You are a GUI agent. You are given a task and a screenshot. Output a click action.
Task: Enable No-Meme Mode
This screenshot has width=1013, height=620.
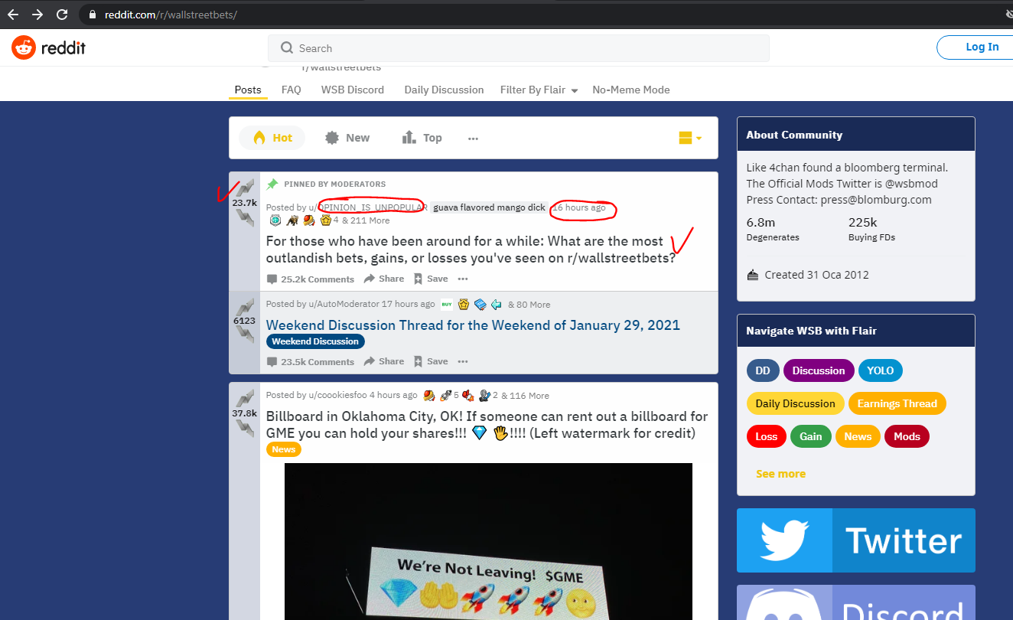(631, 90)
